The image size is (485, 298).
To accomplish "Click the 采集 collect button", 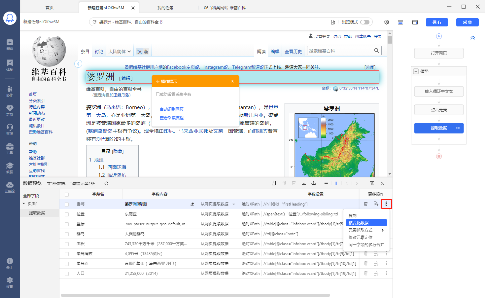I will click(x=467, y=22).
